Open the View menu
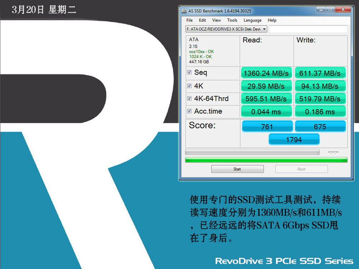The height and width of the screenshot is (269, 359). click(216, 20)
